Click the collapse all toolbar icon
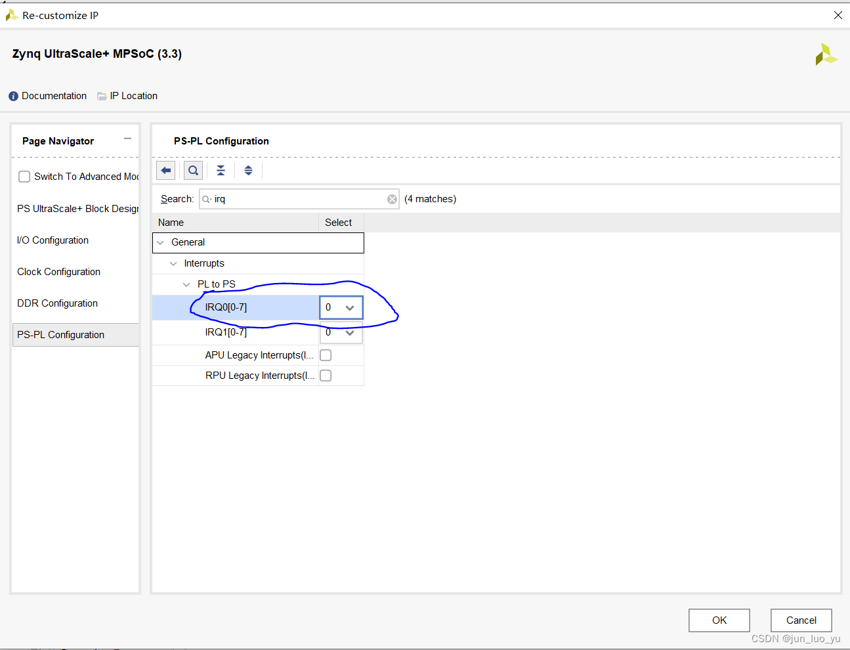The width and height of the screenshot is (850, 650). tap(221, 171)
